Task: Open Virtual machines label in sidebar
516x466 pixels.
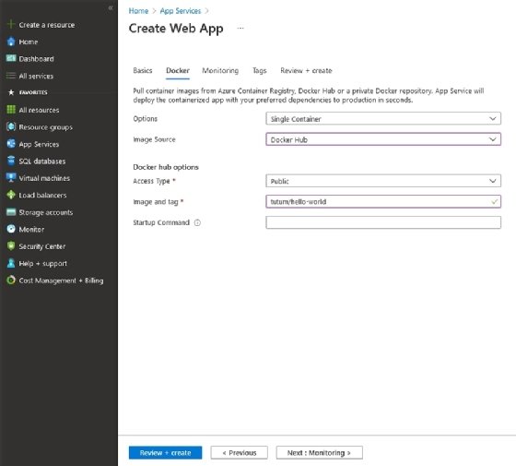Action: point(44,178)
